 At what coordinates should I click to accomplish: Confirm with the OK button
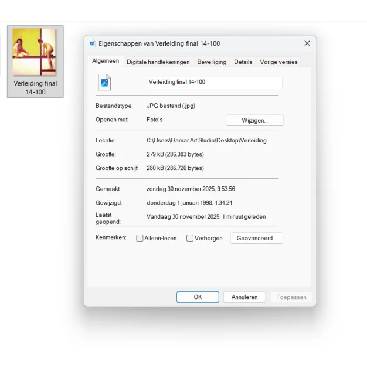pos(198,297)
